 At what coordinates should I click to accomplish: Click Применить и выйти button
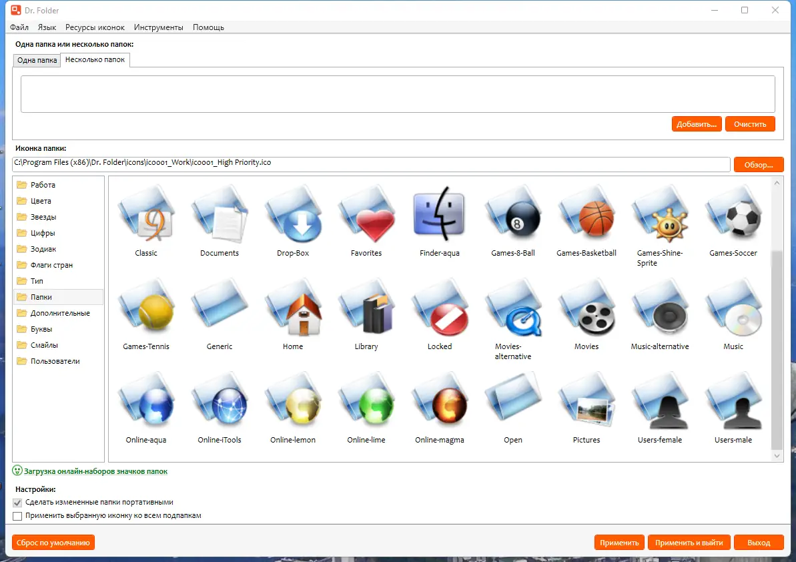tap(689, 542)
